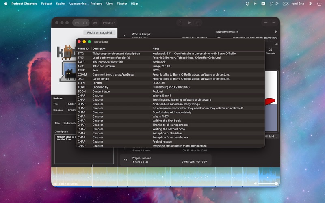325x203 pixels.
Task: Click the podcast Description text field
Action: 84,149
